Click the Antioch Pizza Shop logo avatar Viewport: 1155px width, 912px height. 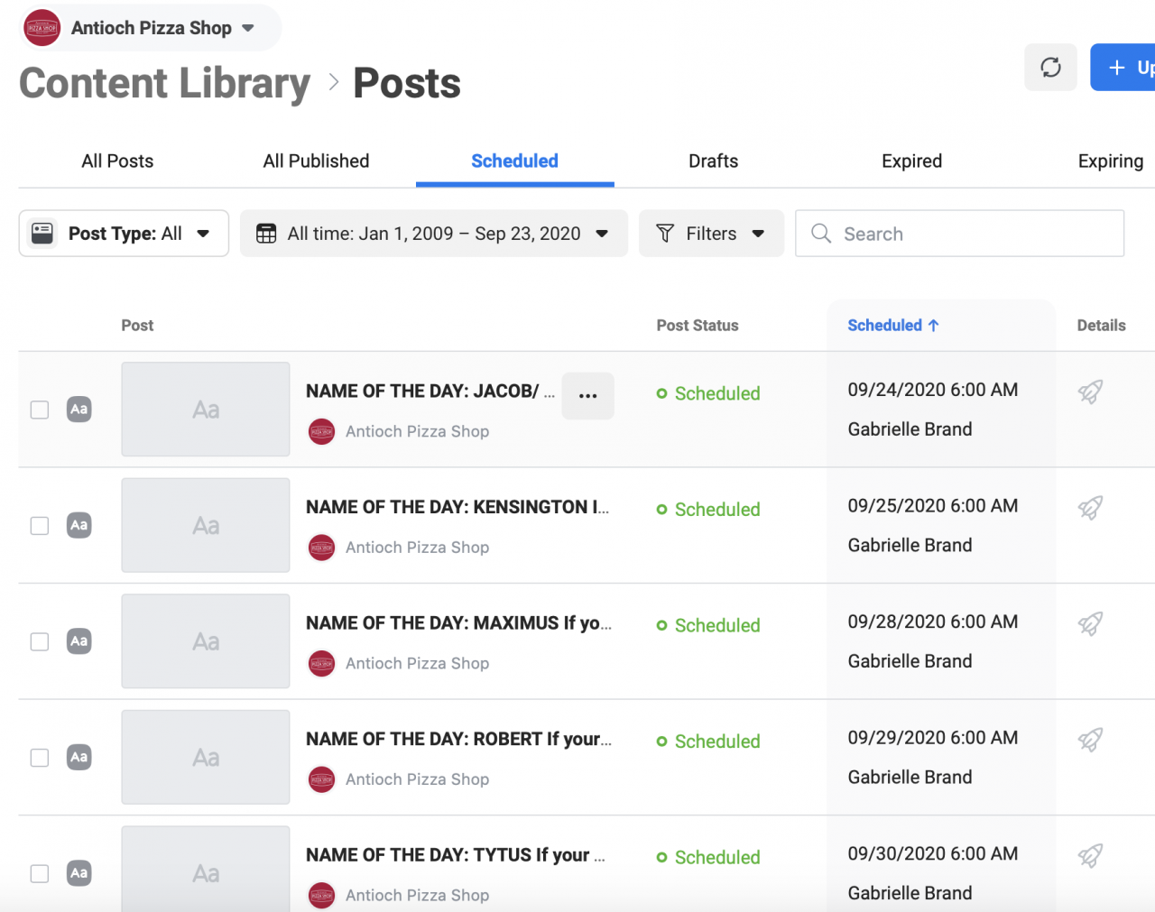pyautogui.click(x=42, y=28)
